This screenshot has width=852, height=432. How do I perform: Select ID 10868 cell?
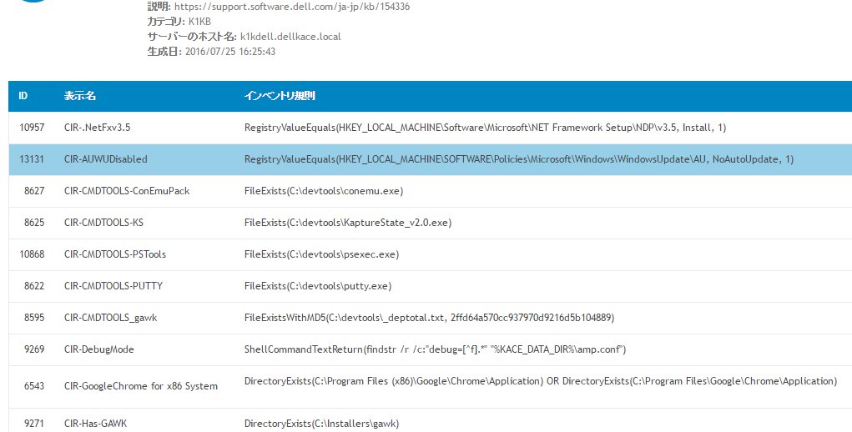tap(32, 254)
